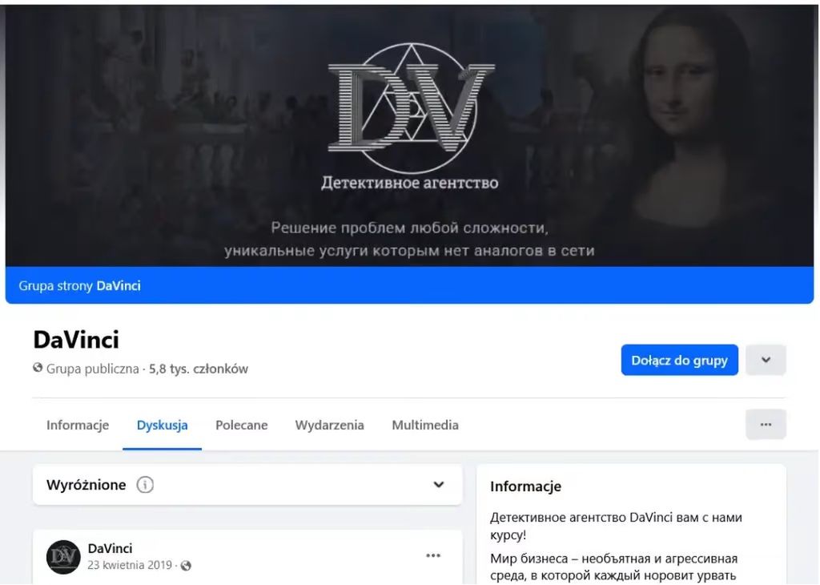This screenshot has height=585, width=820.
Task: Select the Dyskusja tab
Action: pyautogui.click(x=162, y=425)
